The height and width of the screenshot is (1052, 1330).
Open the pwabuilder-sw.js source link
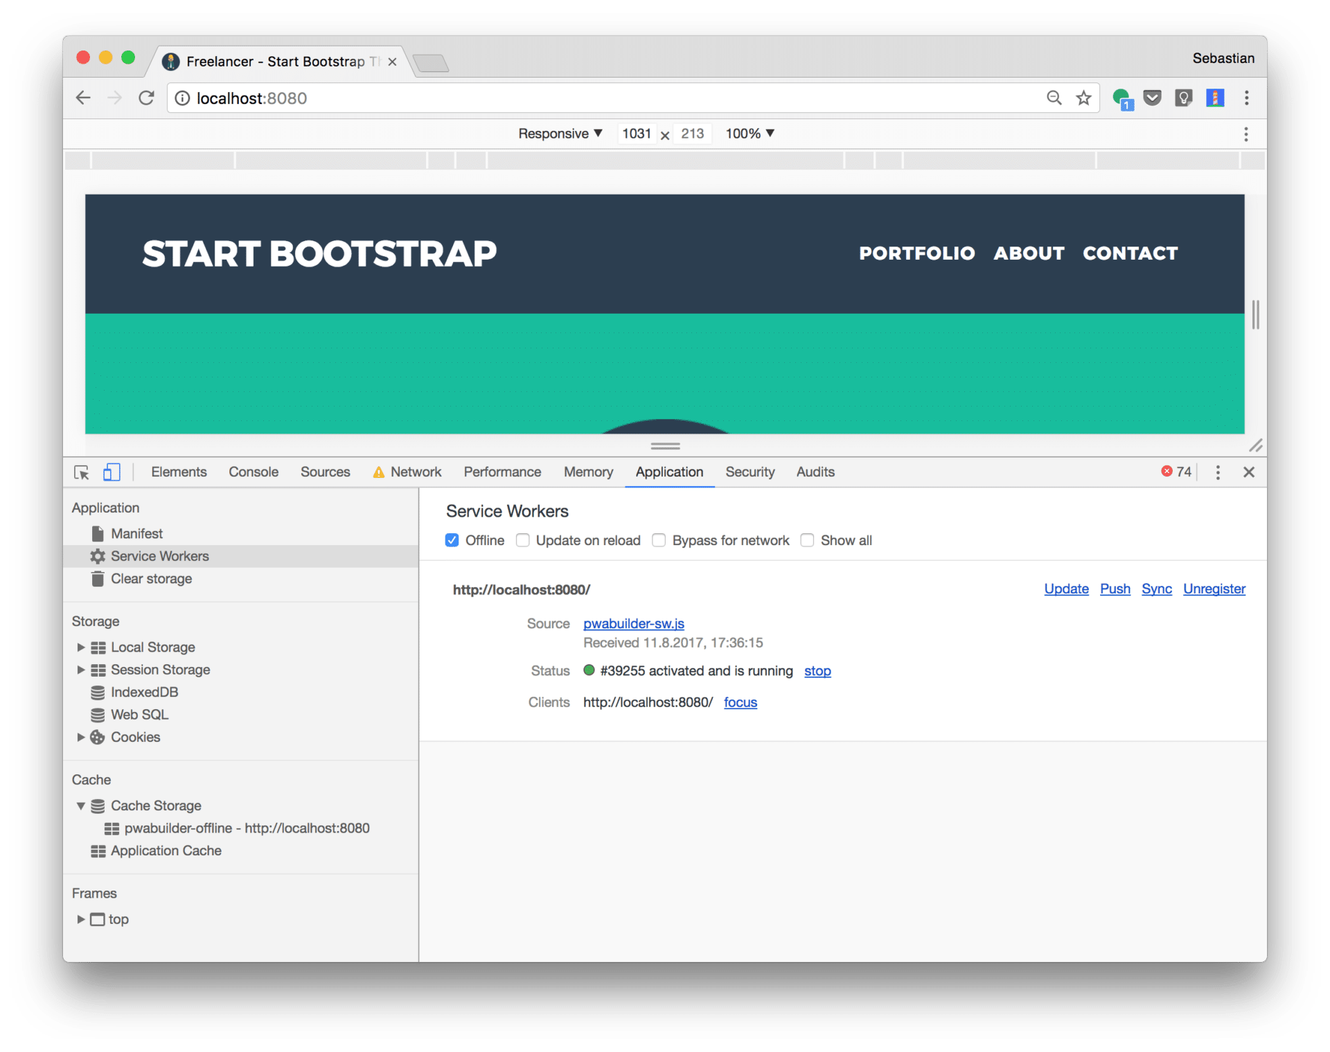coord(633,623)
